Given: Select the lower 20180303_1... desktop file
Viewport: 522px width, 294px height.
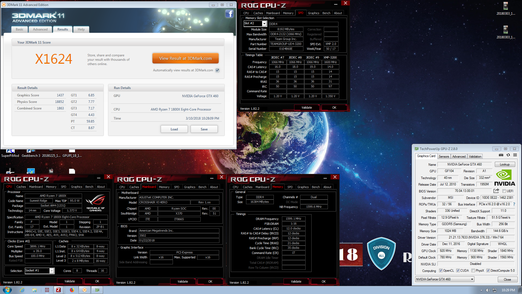Looking at the screenshot, I should [506, 32].
